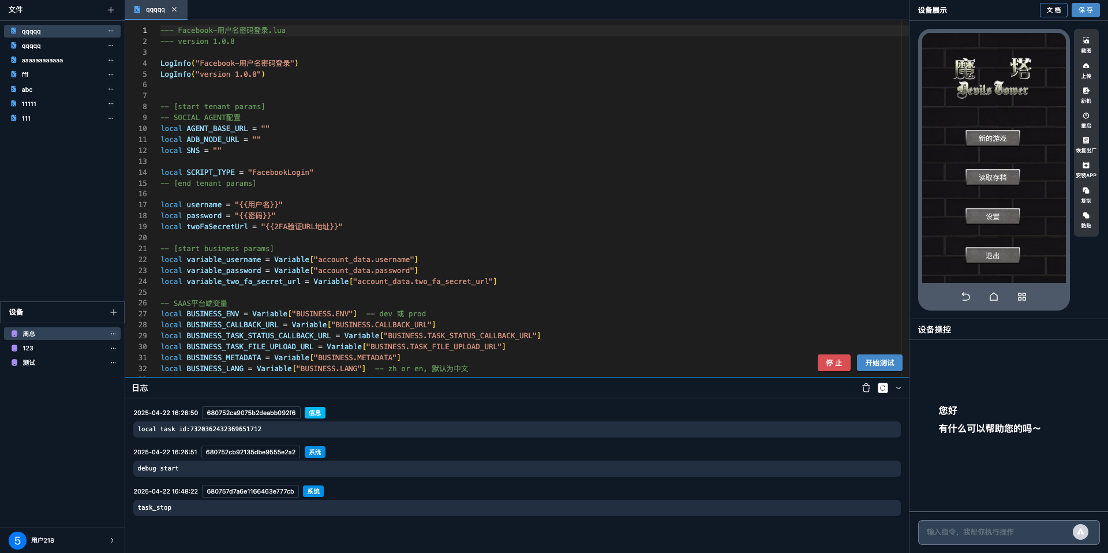Viewport: 1108px width, 553px height.
Task: Click the 截图 screenshot icon
Action: click(1085, 44)
